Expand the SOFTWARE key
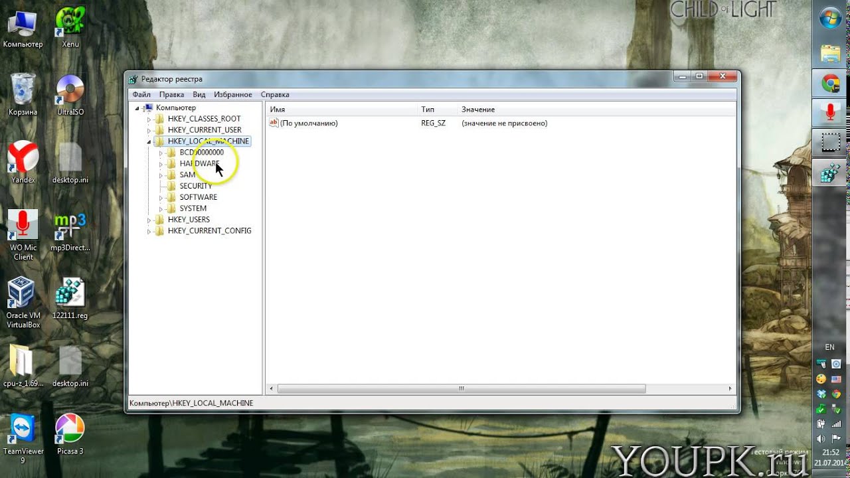 click(161, 197)
